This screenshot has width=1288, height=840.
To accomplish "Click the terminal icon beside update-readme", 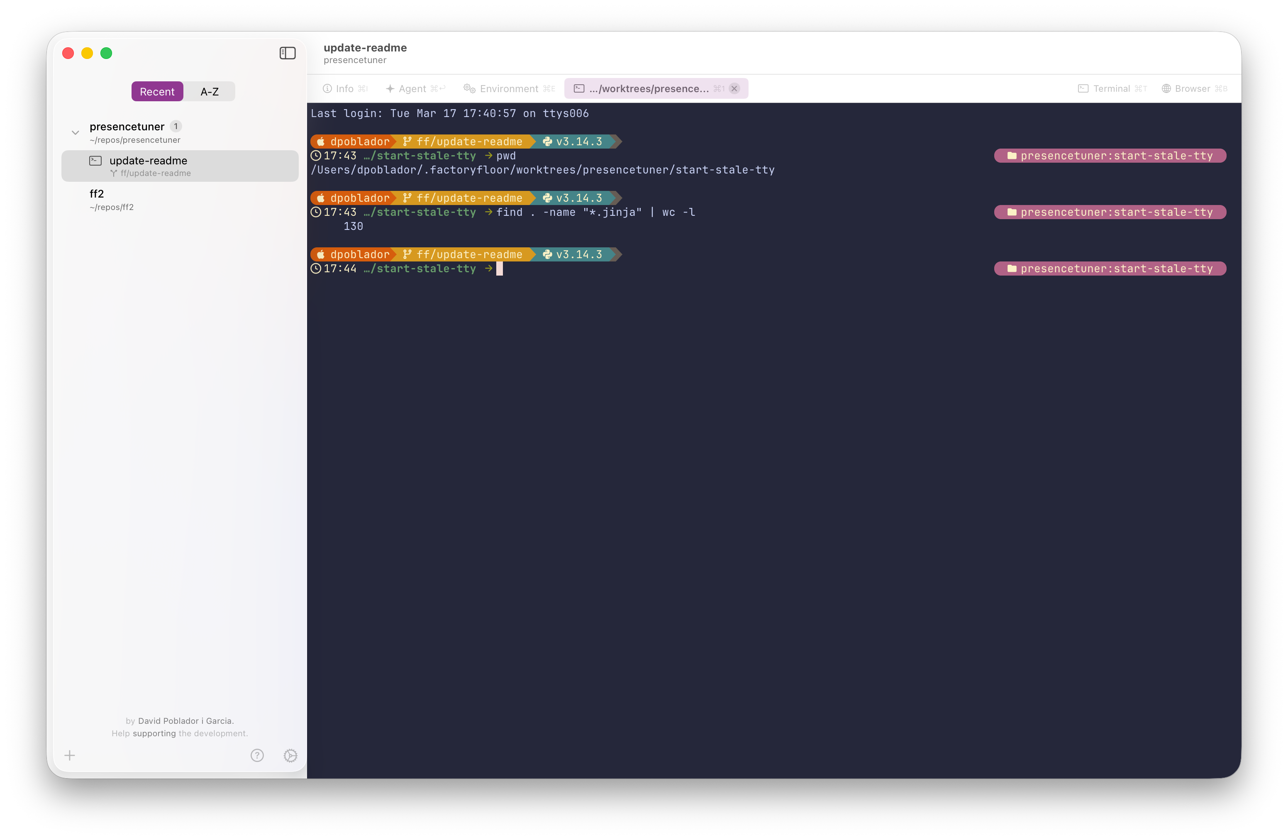I will pos(95,160).
